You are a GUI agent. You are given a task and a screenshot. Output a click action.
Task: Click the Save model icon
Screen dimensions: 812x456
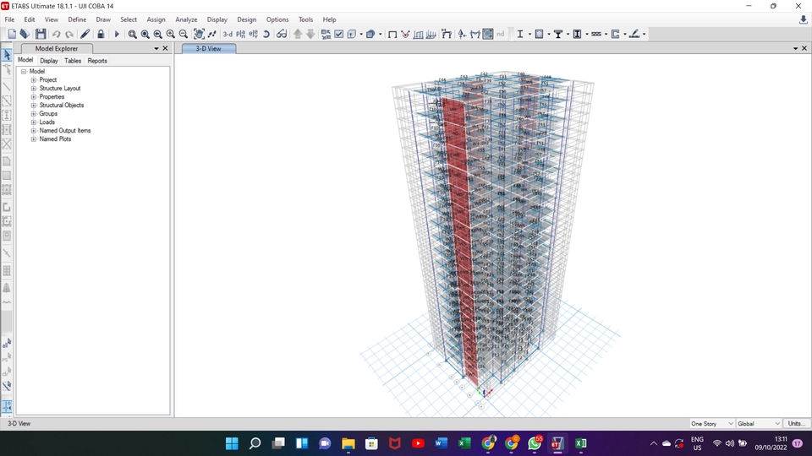pos(40,34)
